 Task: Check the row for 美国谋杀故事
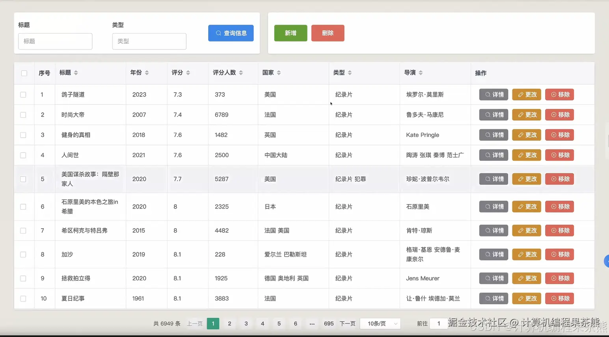[23, 179]
